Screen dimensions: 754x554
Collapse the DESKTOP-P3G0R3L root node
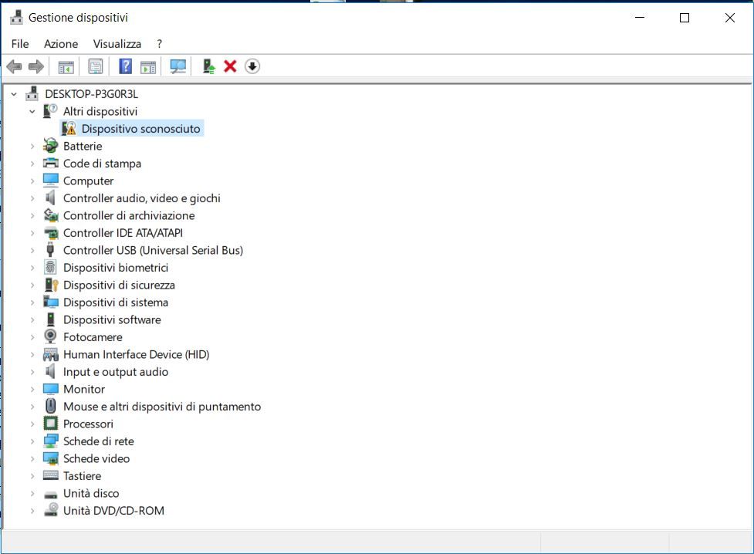coord(14,94)
